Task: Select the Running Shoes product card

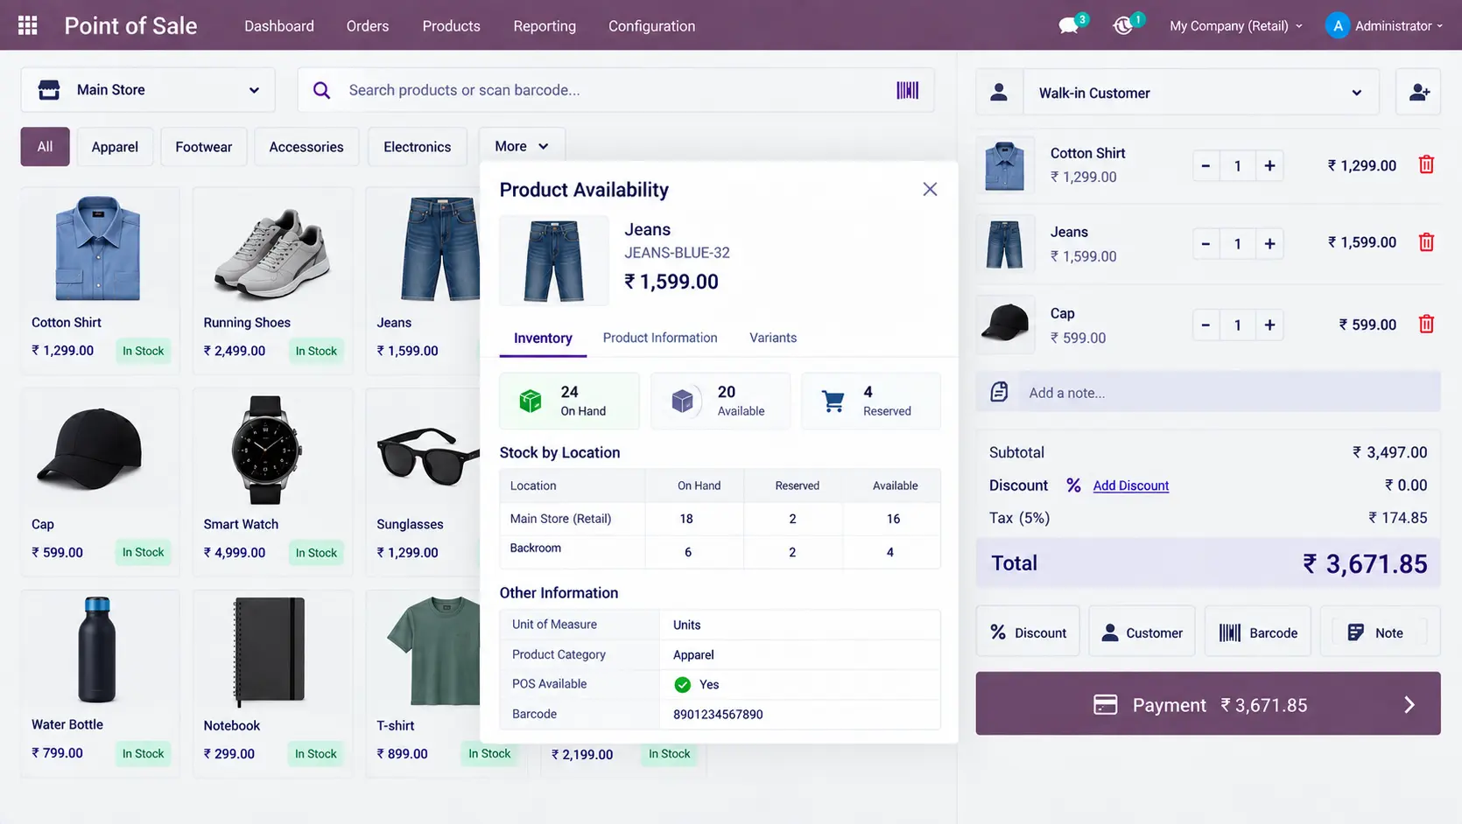Action: 272,280
